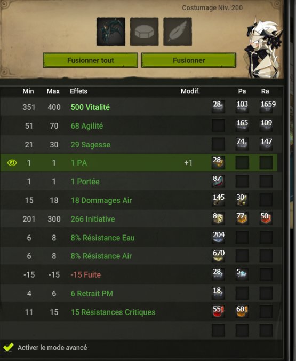Select the 266 Initiative effect row
The height and width of the screenshot is (361, 296).
pyautogui.click(x=141, y=219)
